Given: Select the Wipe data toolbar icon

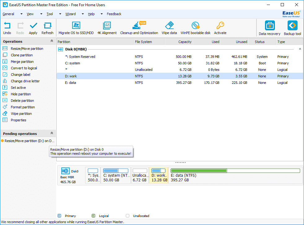Looking at the screenshot, I should [x=169, y=25].
